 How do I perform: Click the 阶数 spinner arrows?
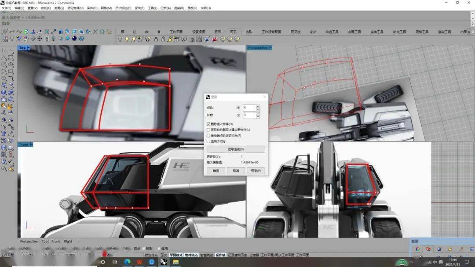click(258, 115)
